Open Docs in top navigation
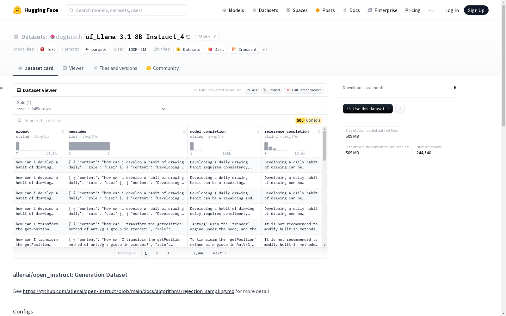 click(x=351, y=10)
